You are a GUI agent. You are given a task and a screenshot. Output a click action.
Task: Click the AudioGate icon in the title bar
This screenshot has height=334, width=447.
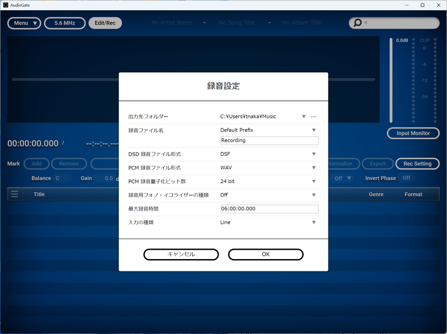coord(5,4)
